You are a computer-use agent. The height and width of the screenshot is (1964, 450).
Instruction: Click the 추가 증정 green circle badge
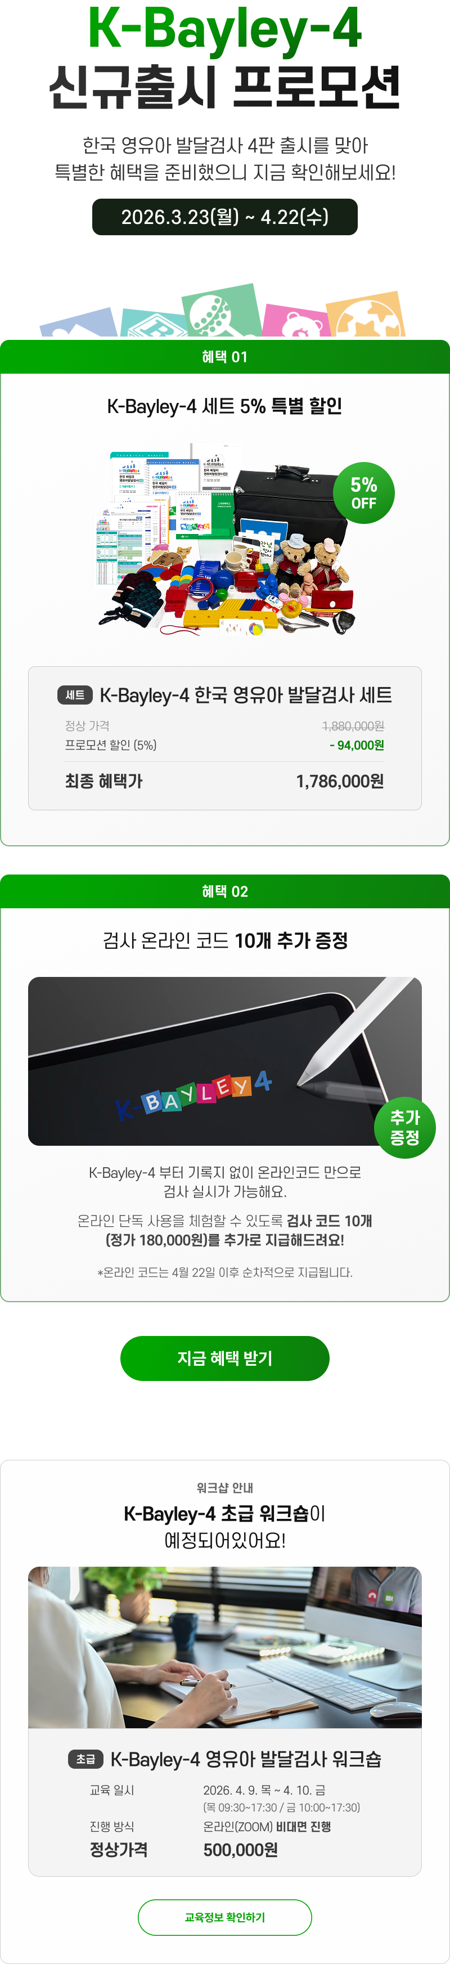coord(405,1127)
